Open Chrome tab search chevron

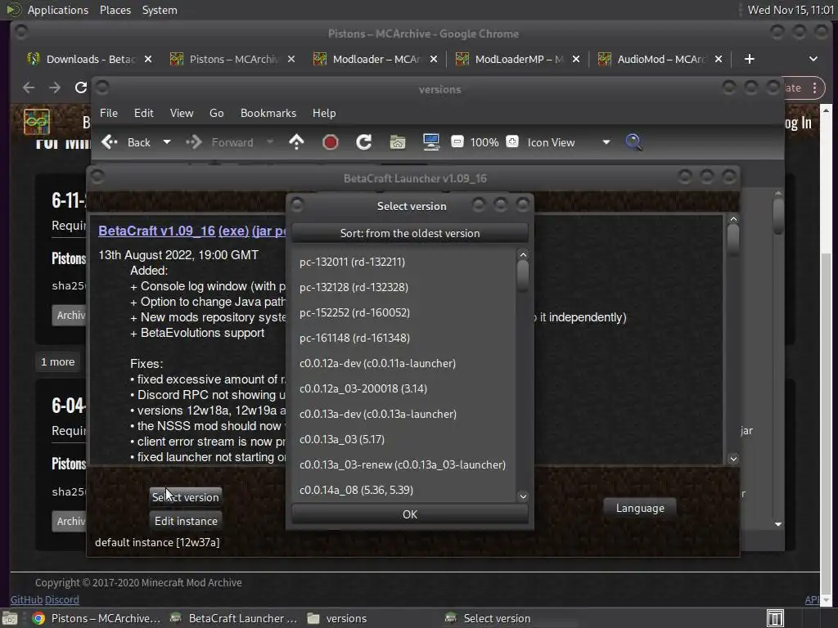813,59
